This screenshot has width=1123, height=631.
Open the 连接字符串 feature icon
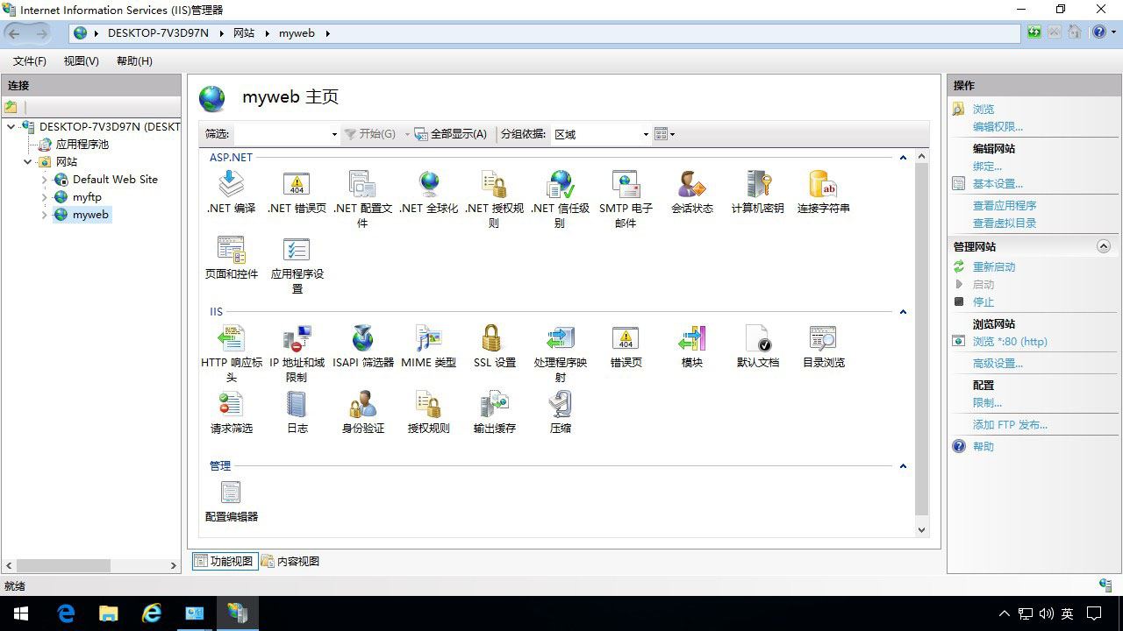(x=823, y=184)
